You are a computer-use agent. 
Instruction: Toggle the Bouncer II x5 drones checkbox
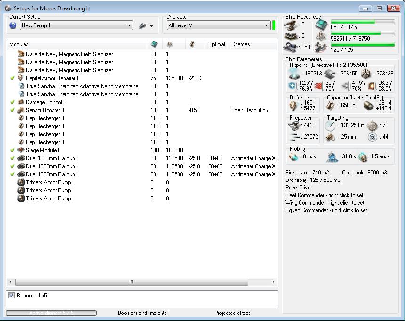point(11,296)
